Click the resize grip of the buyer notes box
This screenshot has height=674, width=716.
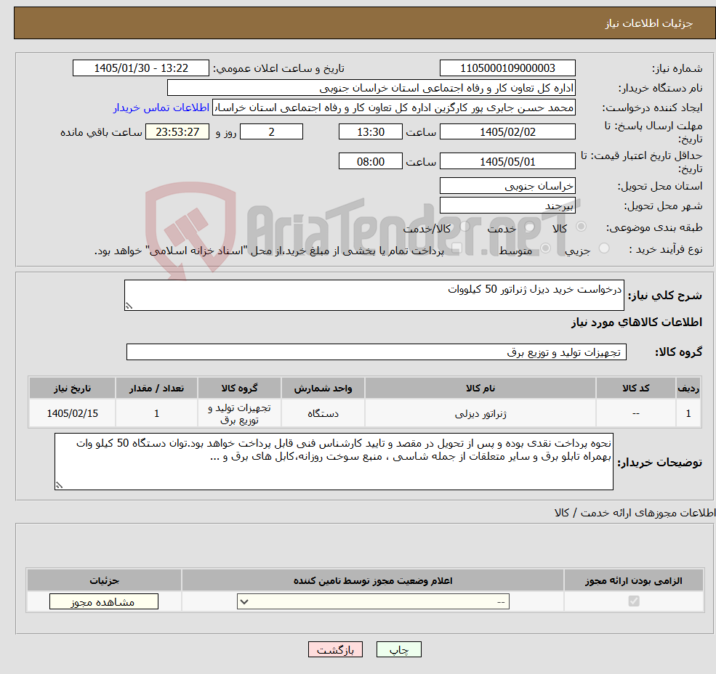[59, 486]
